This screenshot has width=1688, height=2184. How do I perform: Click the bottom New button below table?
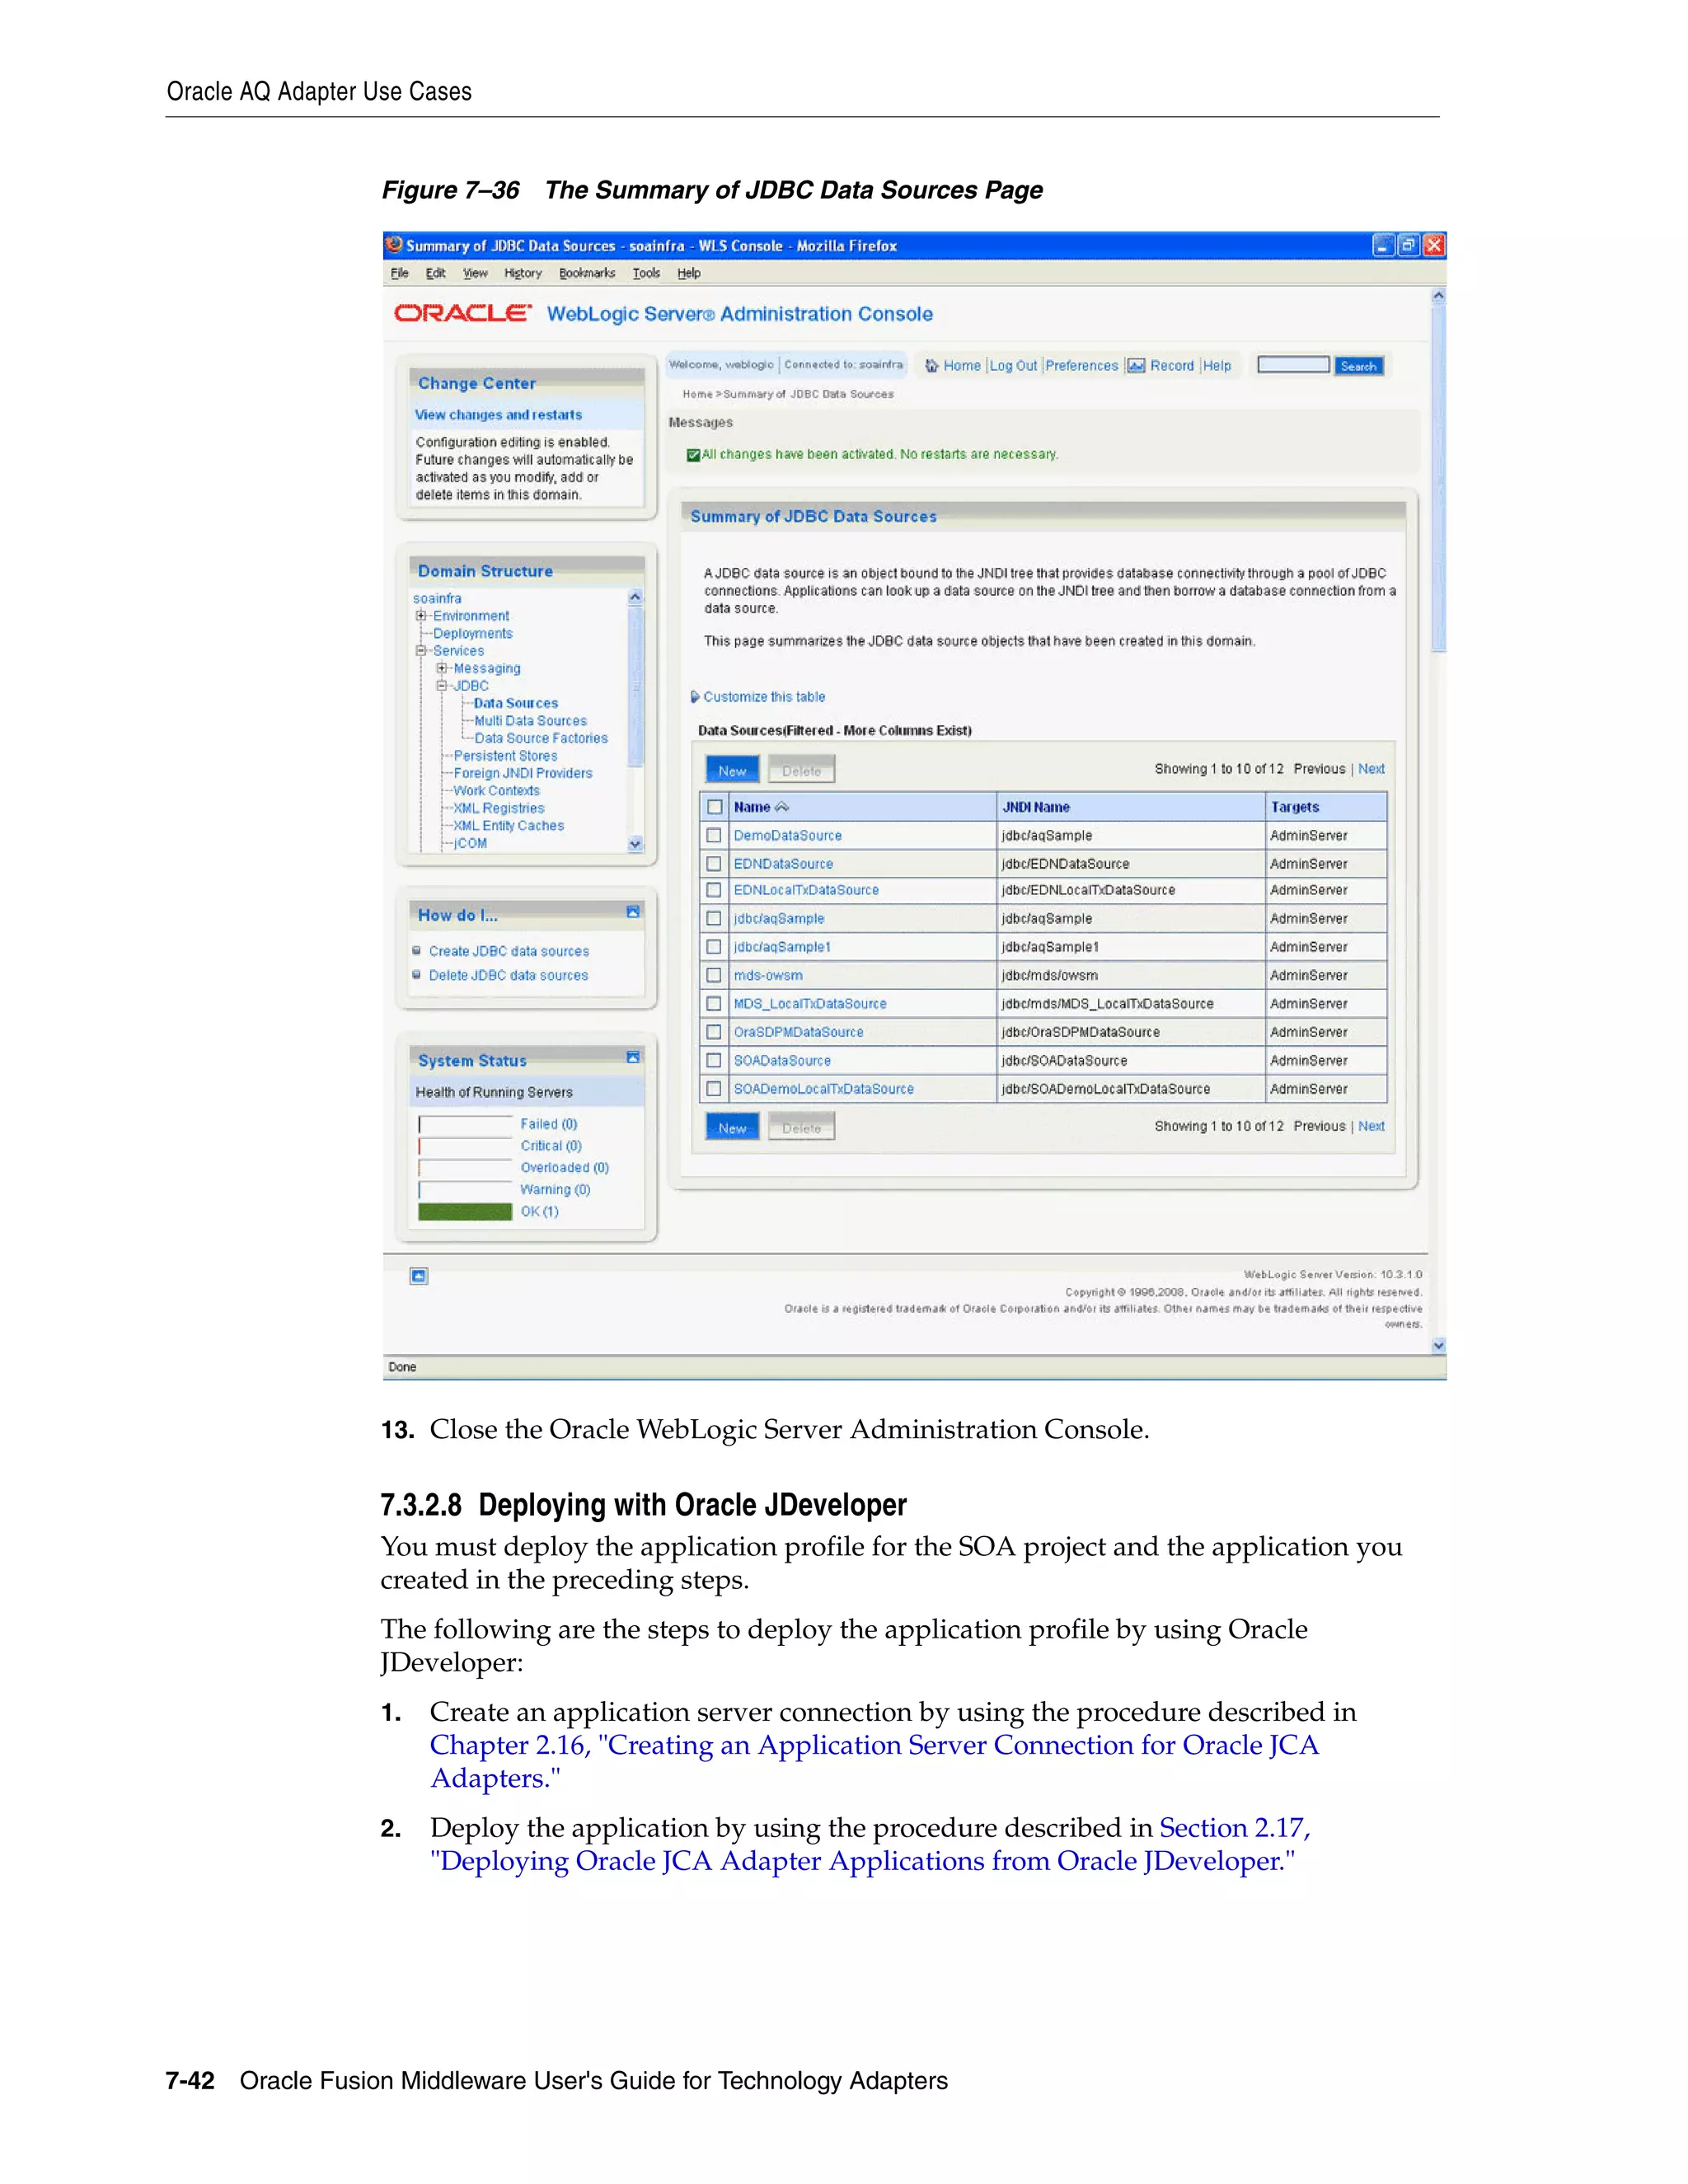point(732,1127)
